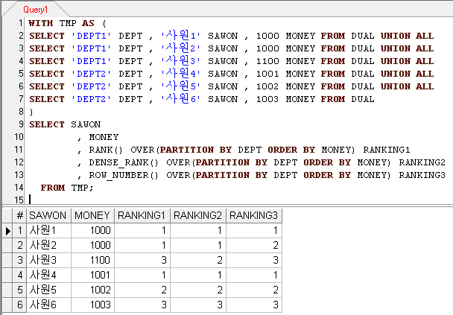Click RANKING3 cell in 사원6 row

pyautogui.click(x=254, y=305)
